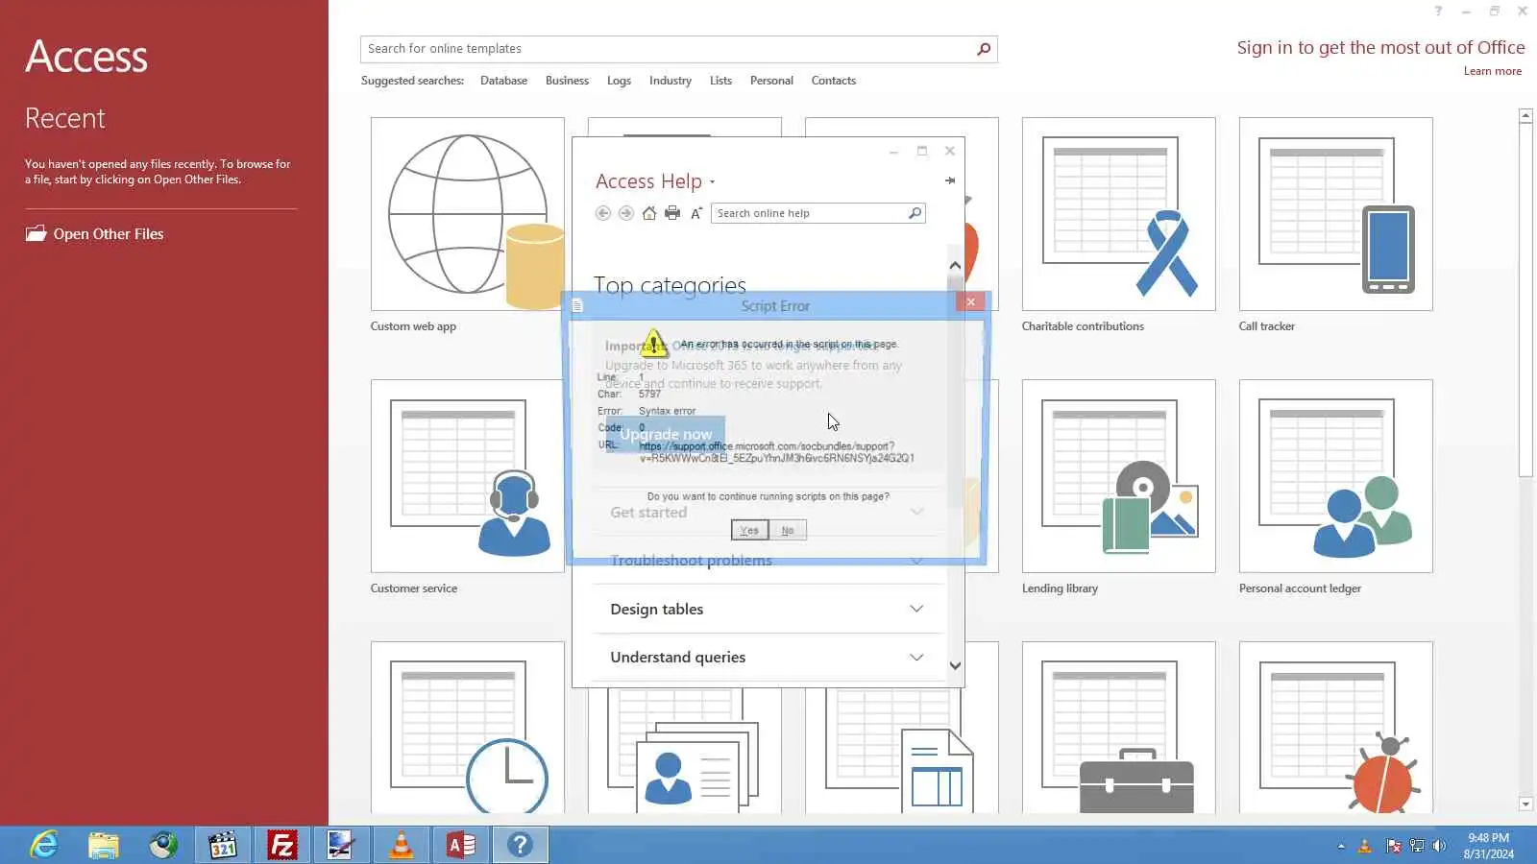The width and height of the screenshot is (1537, 864).
Task: Search suggested Personal templates
Action: (x=771, y=81)
